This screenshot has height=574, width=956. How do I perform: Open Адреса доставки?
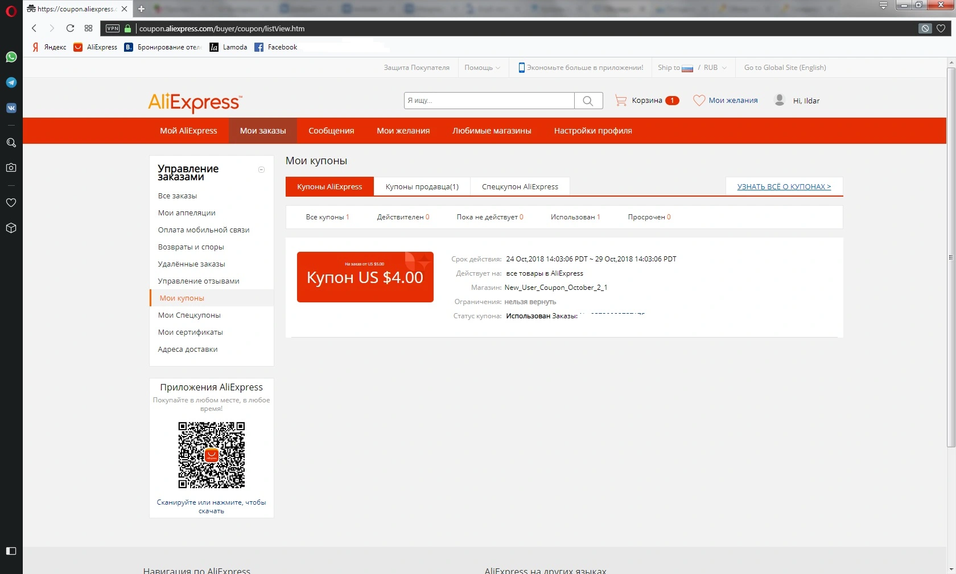click(188, 350)
